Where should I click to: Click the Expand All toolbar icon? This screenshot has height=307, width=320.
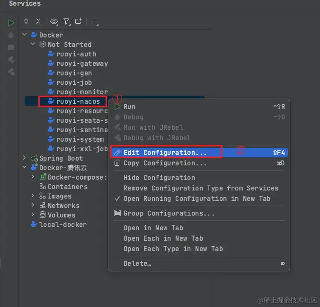26,21
